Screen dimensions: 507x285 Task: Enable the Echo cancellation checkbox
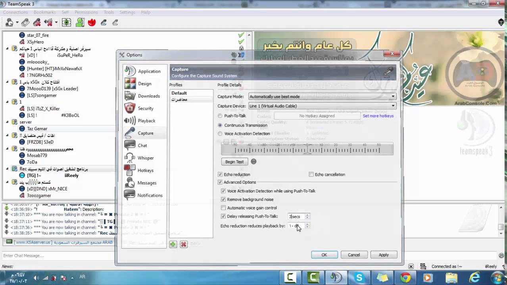point(311,174)
